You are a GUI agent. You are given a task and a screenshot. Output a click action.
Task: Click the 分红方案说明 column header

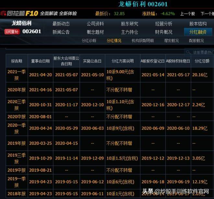click(x=123, y=61)
